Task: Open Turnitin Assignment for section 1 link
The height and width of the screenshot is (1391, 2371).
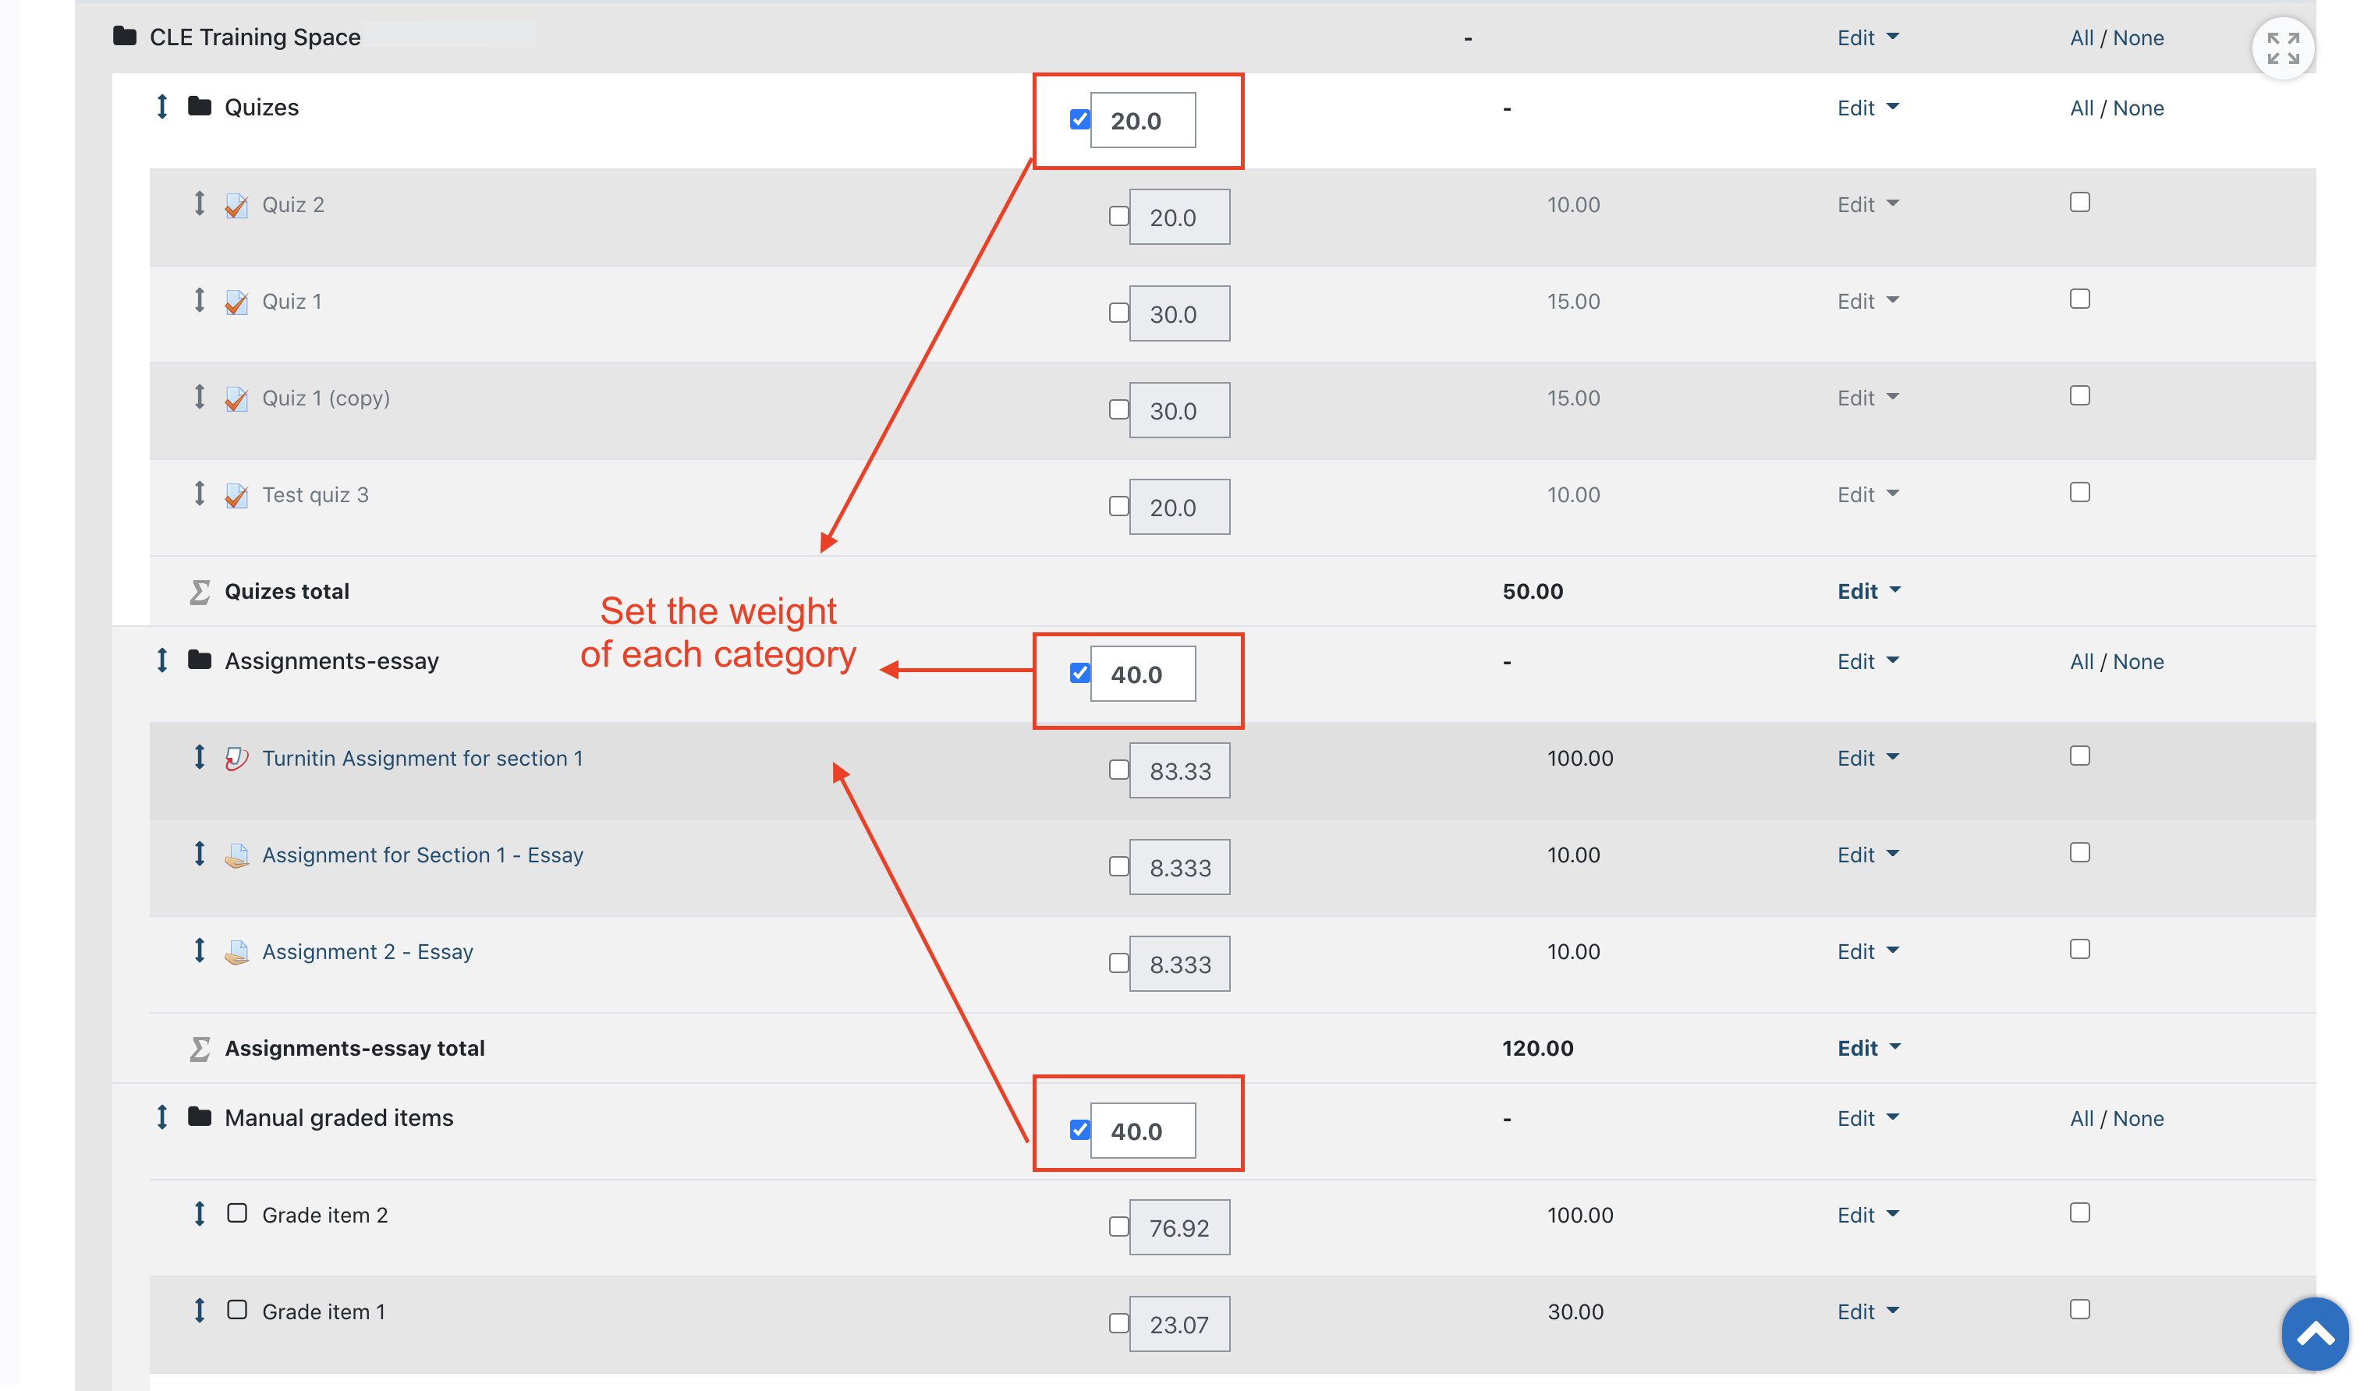Action: click(423, 758)
